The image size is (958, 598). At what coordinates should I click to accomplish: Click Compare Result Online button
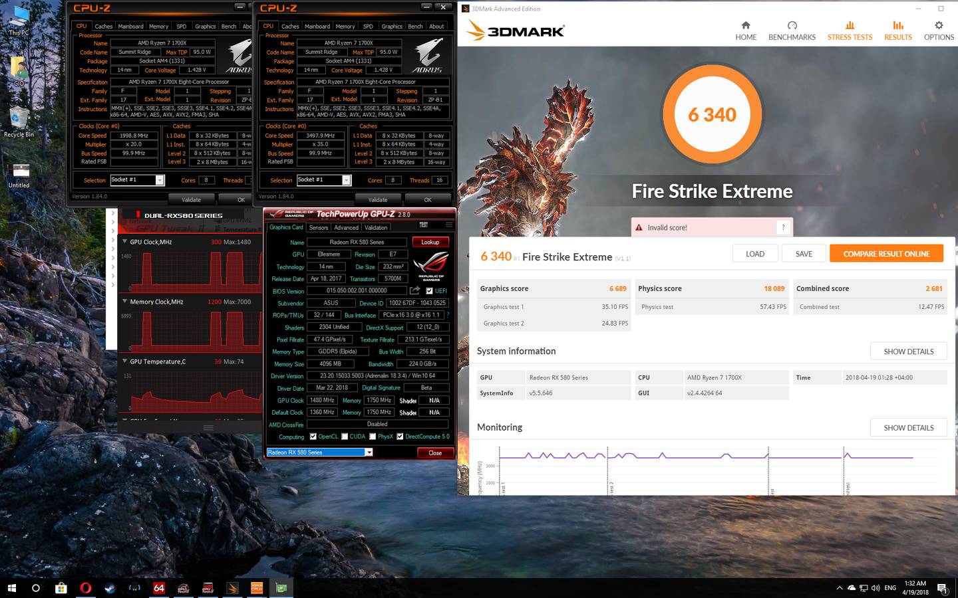(x=886, y=254)
